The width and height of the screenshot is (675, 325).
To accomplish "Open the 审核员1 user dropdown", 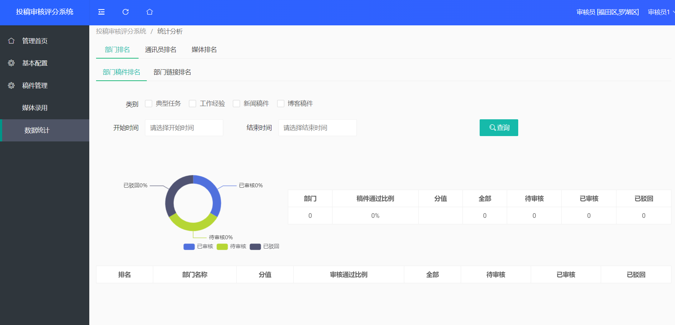I will click(x=660, y=12).
